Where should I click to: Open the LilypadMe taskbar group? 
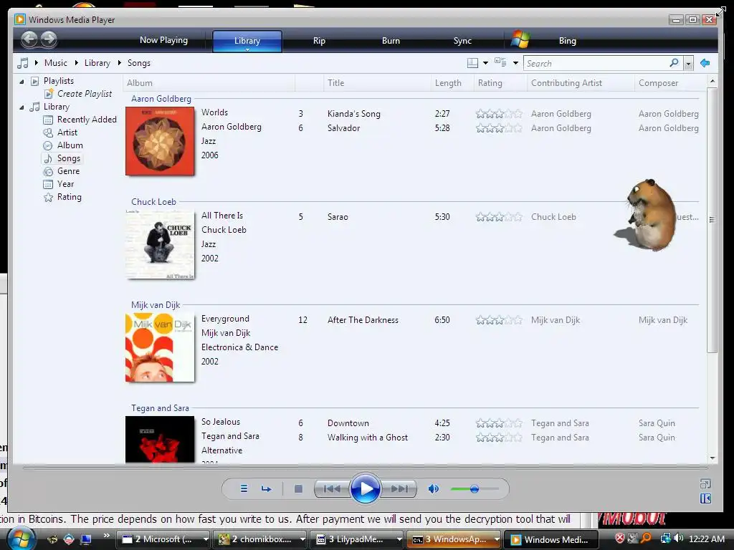click(x=358, y=539)
